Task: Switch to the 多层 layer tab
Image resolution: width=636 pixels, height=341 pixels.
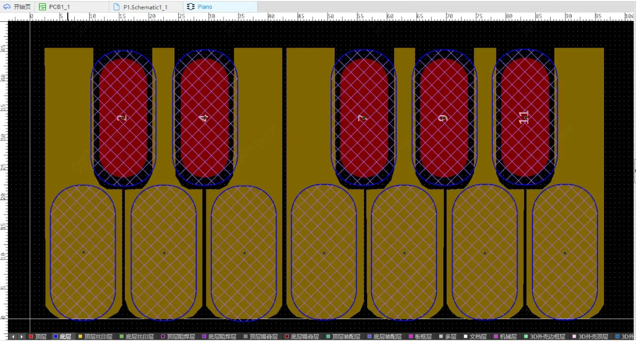Action: (x=450, y=337)
